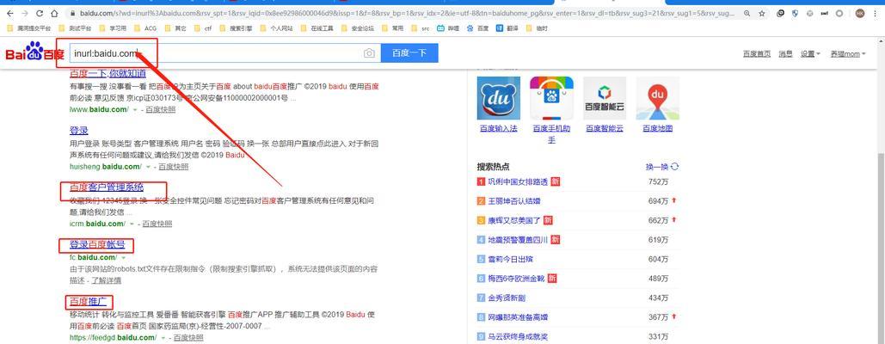Screen dimensions: 885x344
Task: Open hot search 地震预警覆盖四川
Action: (x=518, y=240)
